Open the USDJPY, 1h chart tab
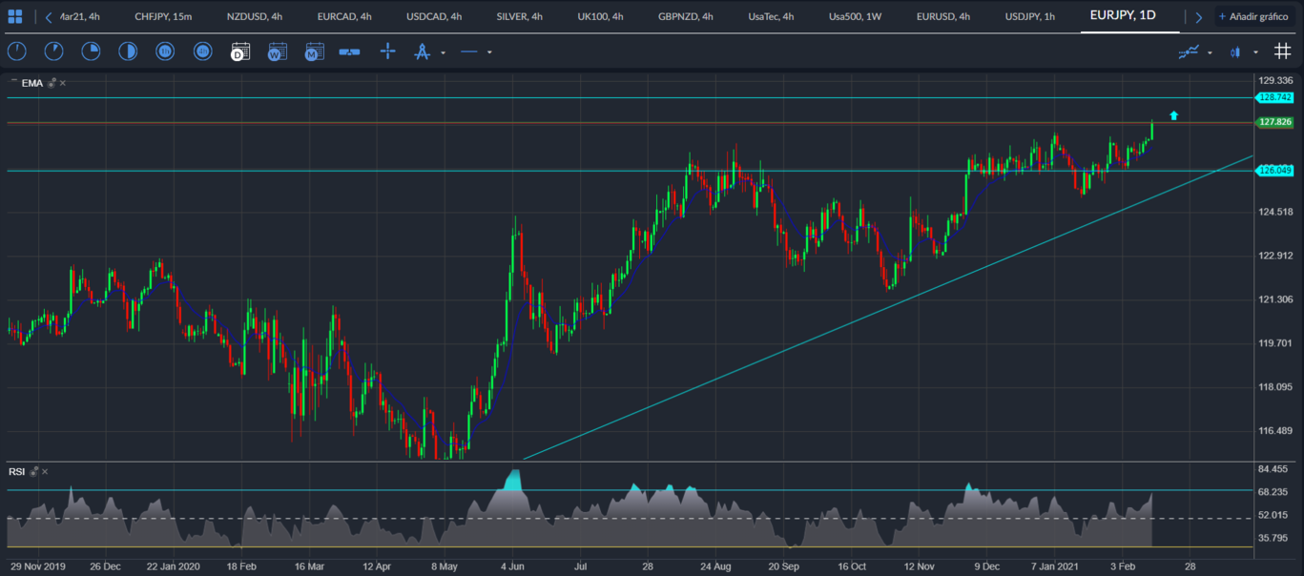Screen dimensions: 1304x576 1030,16
